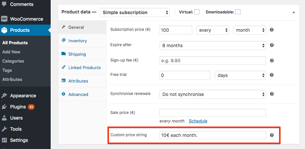Click the Custom price string text field

[x=212, y=135]
